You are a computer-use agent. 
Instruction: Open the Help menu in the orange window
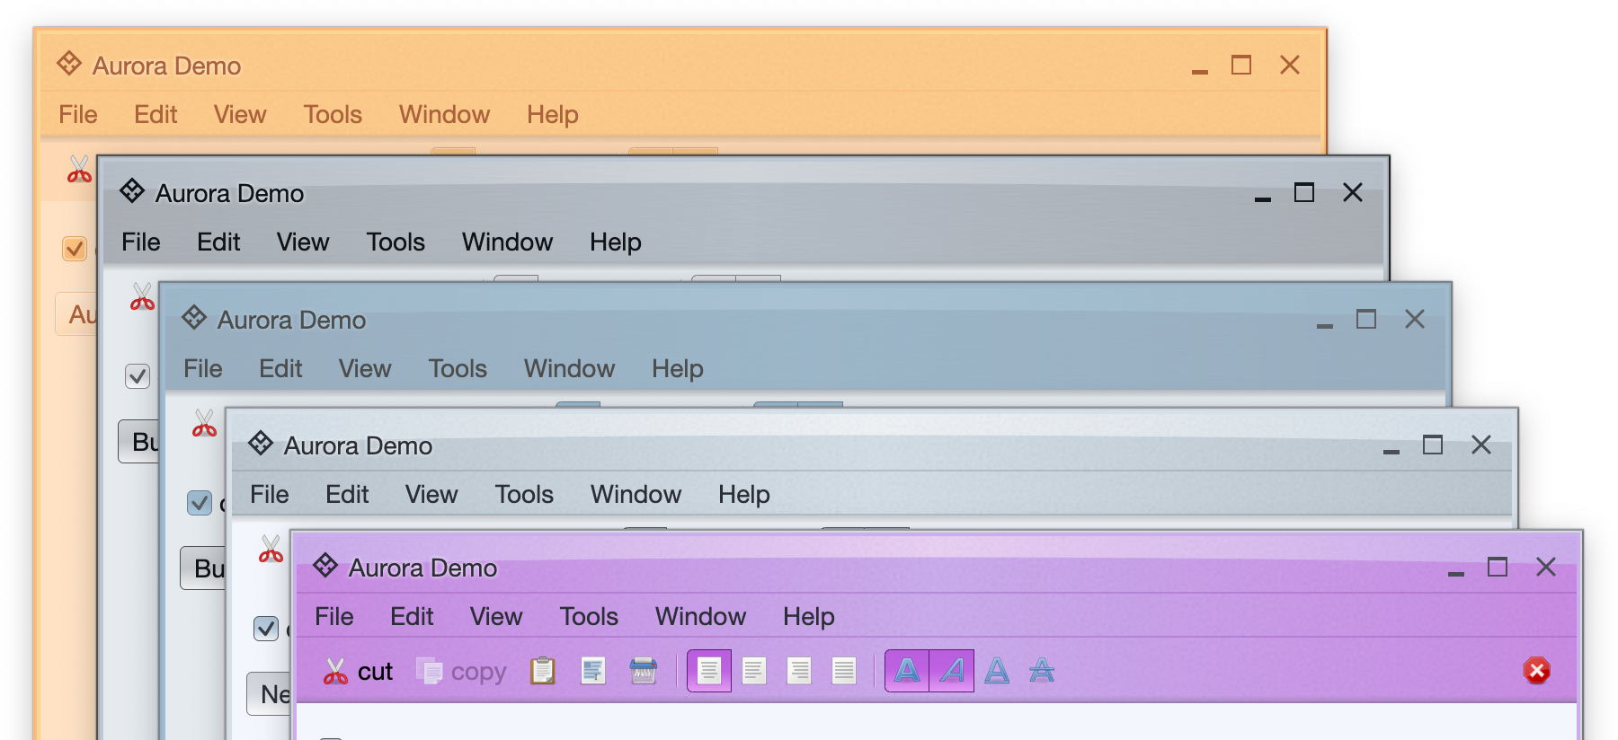click(553, 114)
